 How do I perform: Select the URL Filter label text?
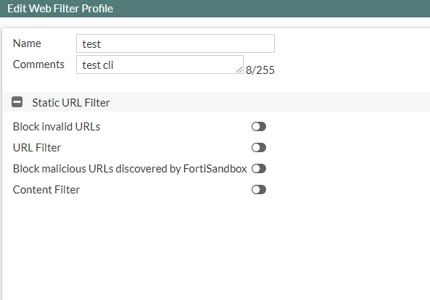[x=37, y=148]
